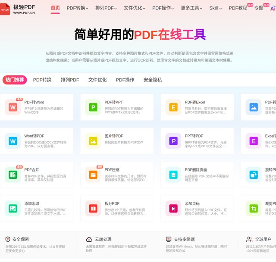Open the 添加页码 pink icon

click(x=173, y=209)
